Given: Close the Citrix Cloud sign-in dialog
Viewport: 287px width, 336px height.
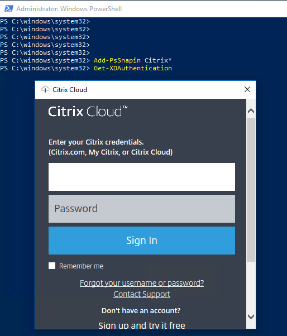Looking at the screenshot, I should [x=247, y=89].
